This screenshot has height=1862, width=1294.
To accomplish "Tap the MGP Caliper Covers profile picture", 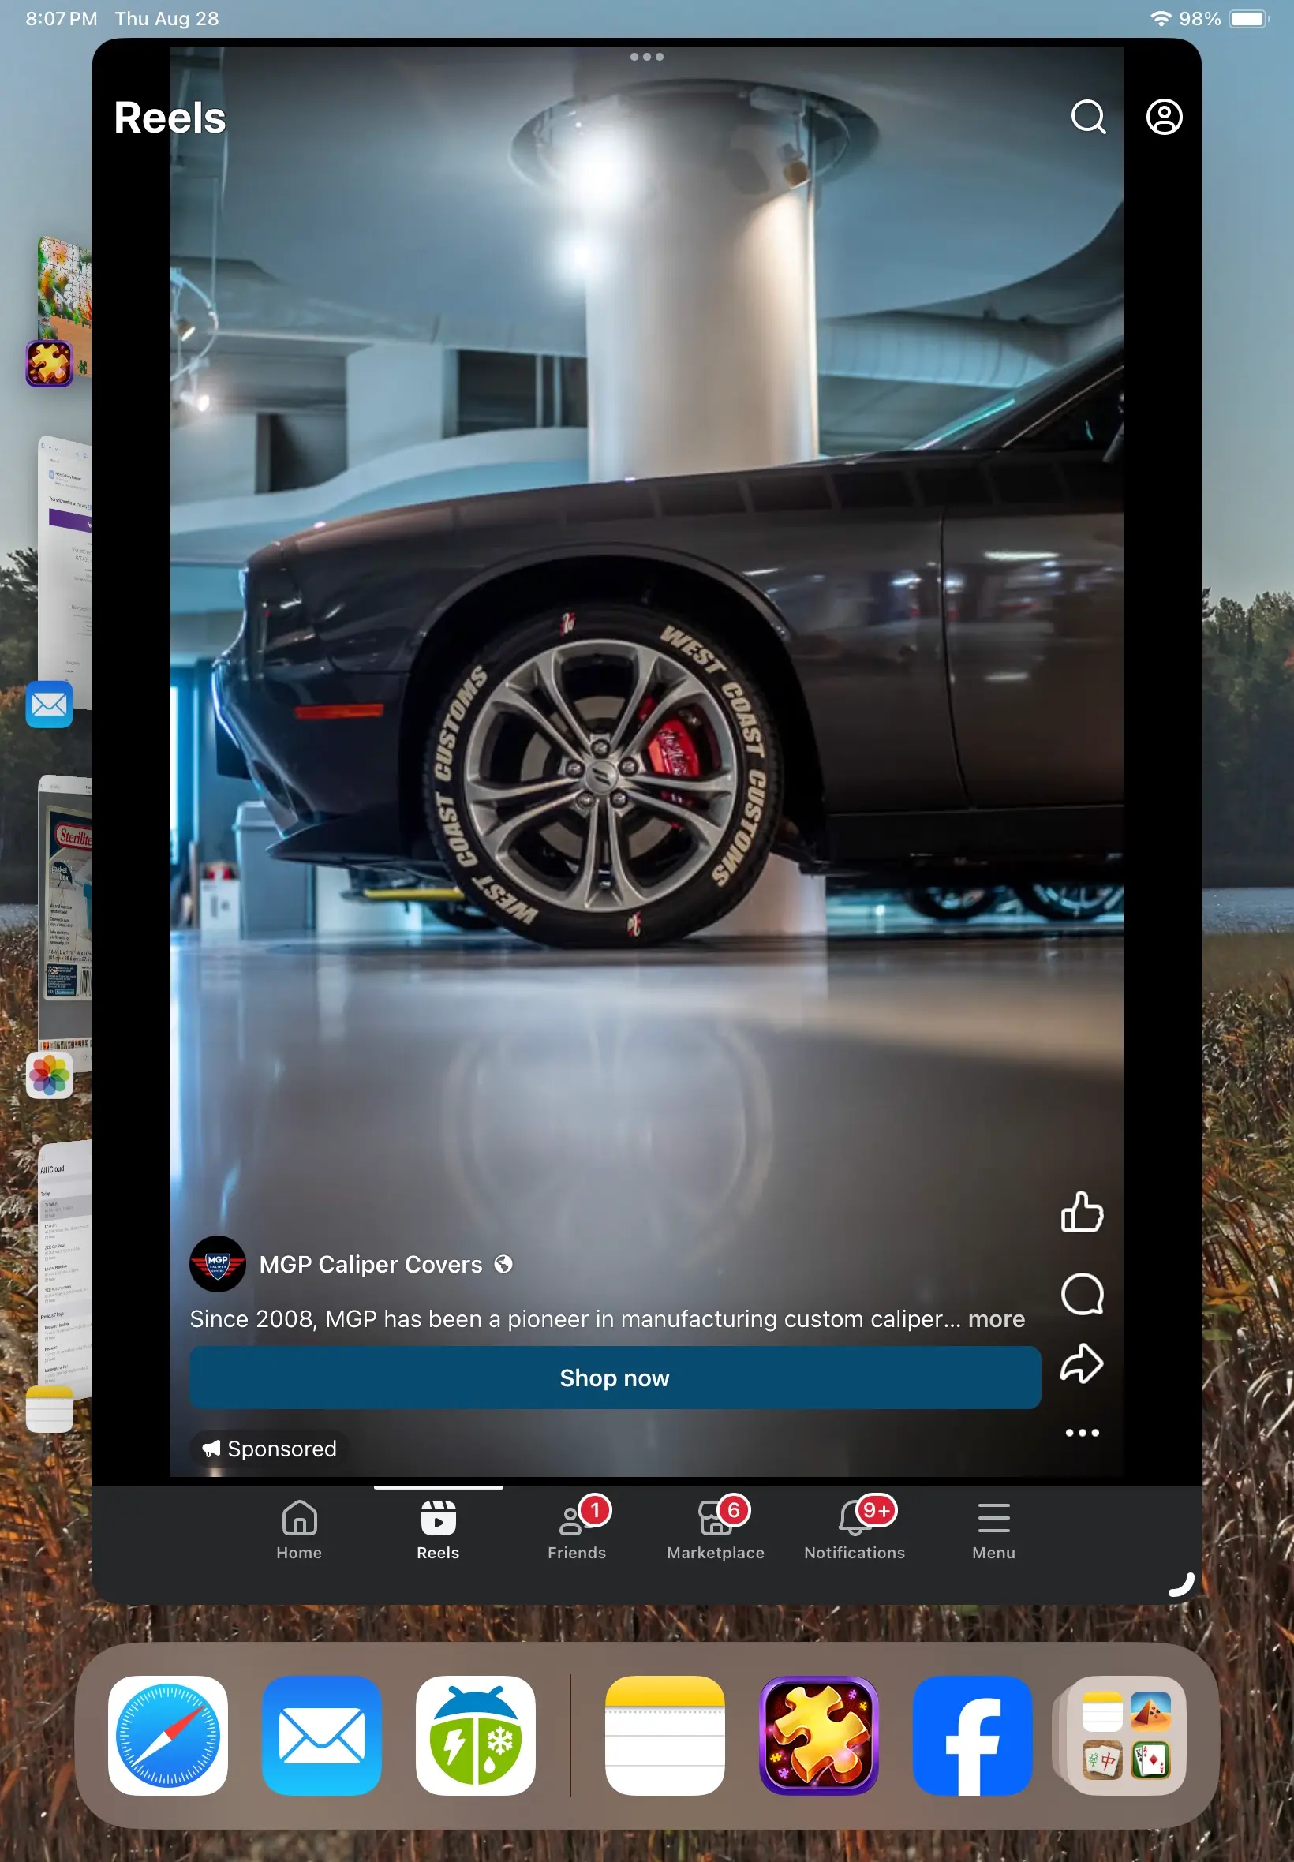I will click(217, 1263).
